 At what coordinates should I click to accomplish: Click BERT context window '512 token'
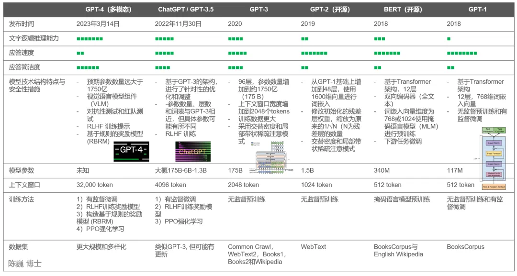pos(387,185)
